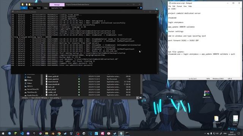Open Discord from the taskbar
Screen dimensions: 243x136
coord(28,133)
